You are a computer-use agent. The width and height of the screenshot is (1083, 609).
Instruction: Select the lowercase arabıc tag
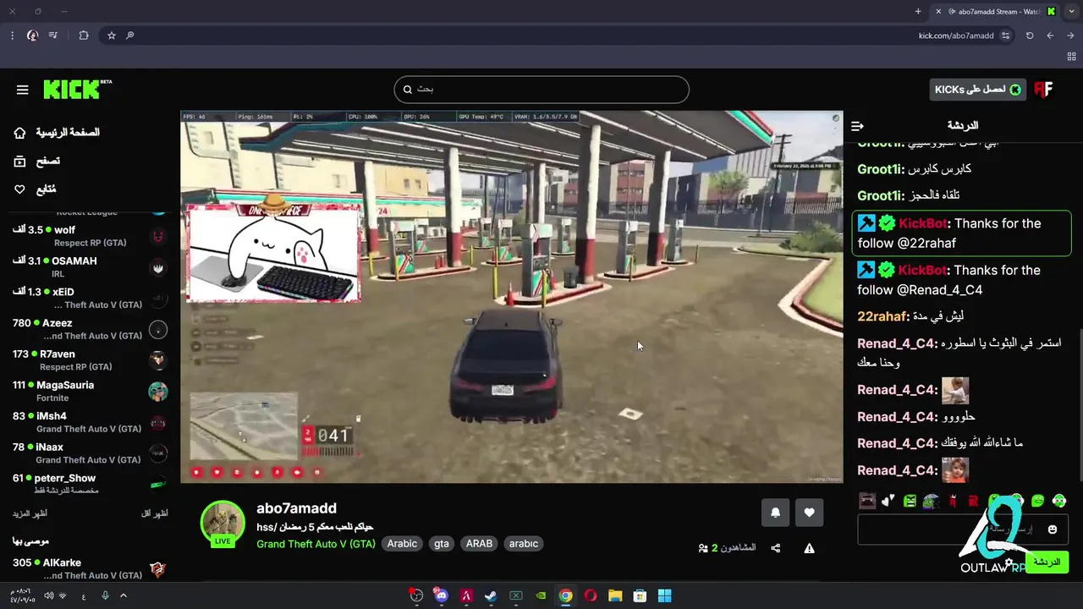(524, 544)
